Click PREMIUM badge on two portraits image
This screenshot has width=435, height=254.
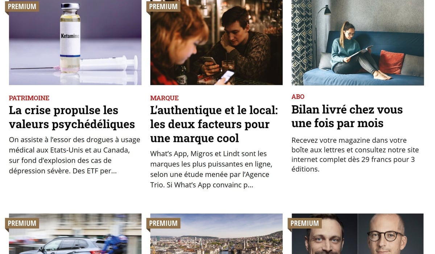305,223
